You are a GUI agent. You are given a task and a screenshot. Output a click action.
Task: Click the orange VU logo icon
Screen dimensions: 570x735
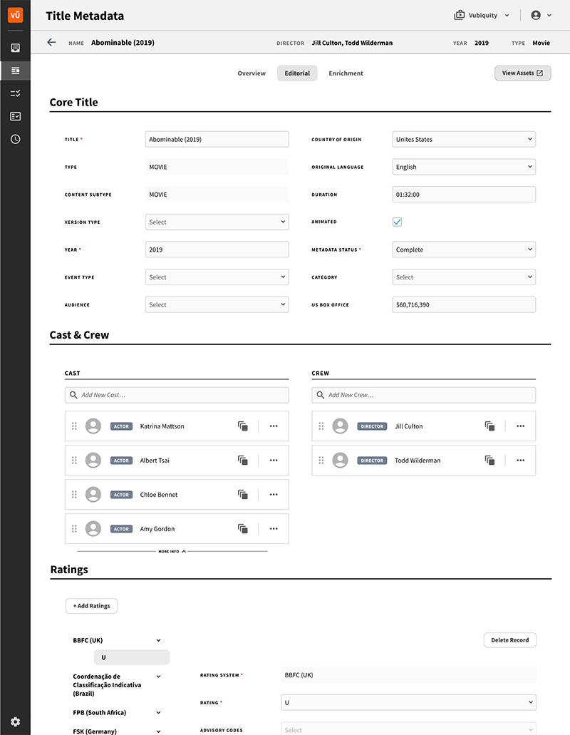(x=16, y=15)
